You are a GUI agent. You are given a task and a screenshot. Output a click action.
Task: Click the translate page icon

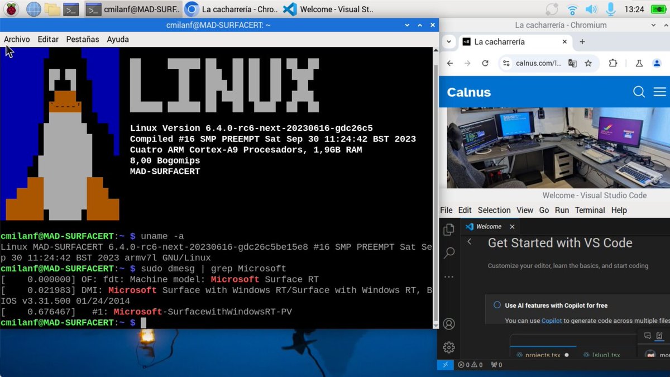572,63
